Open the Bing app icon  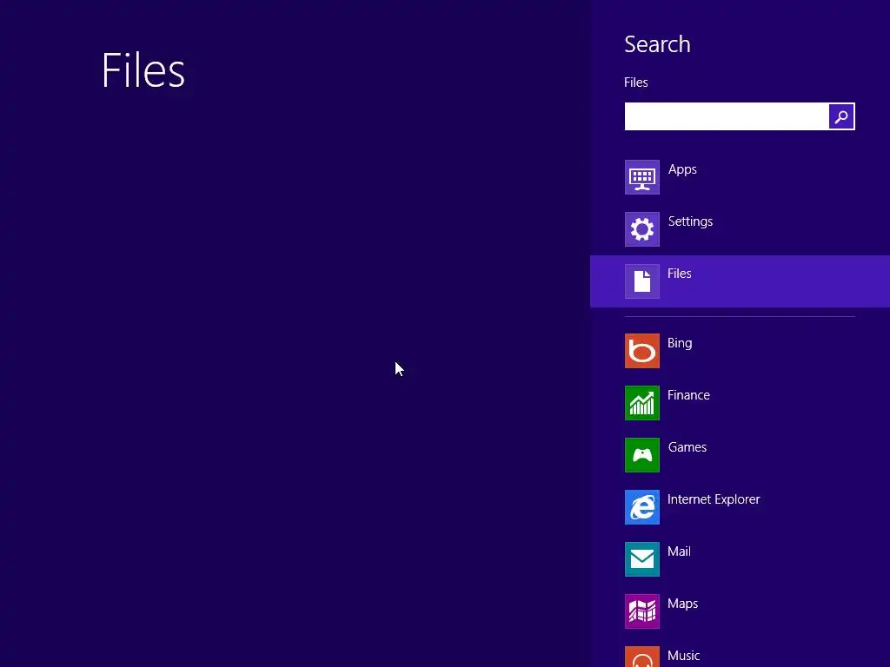click(x=642, y=351)
